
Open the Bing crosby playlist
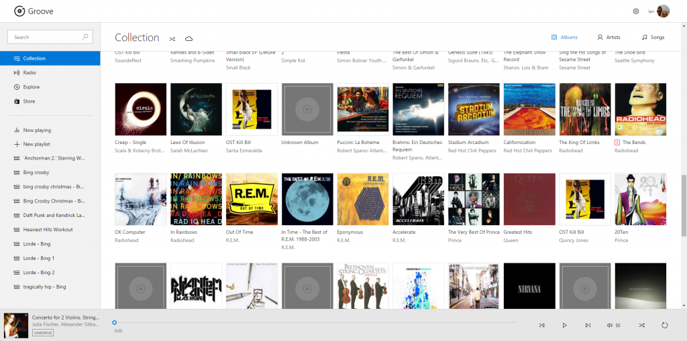pyautogui.click(x=50, y=172)
